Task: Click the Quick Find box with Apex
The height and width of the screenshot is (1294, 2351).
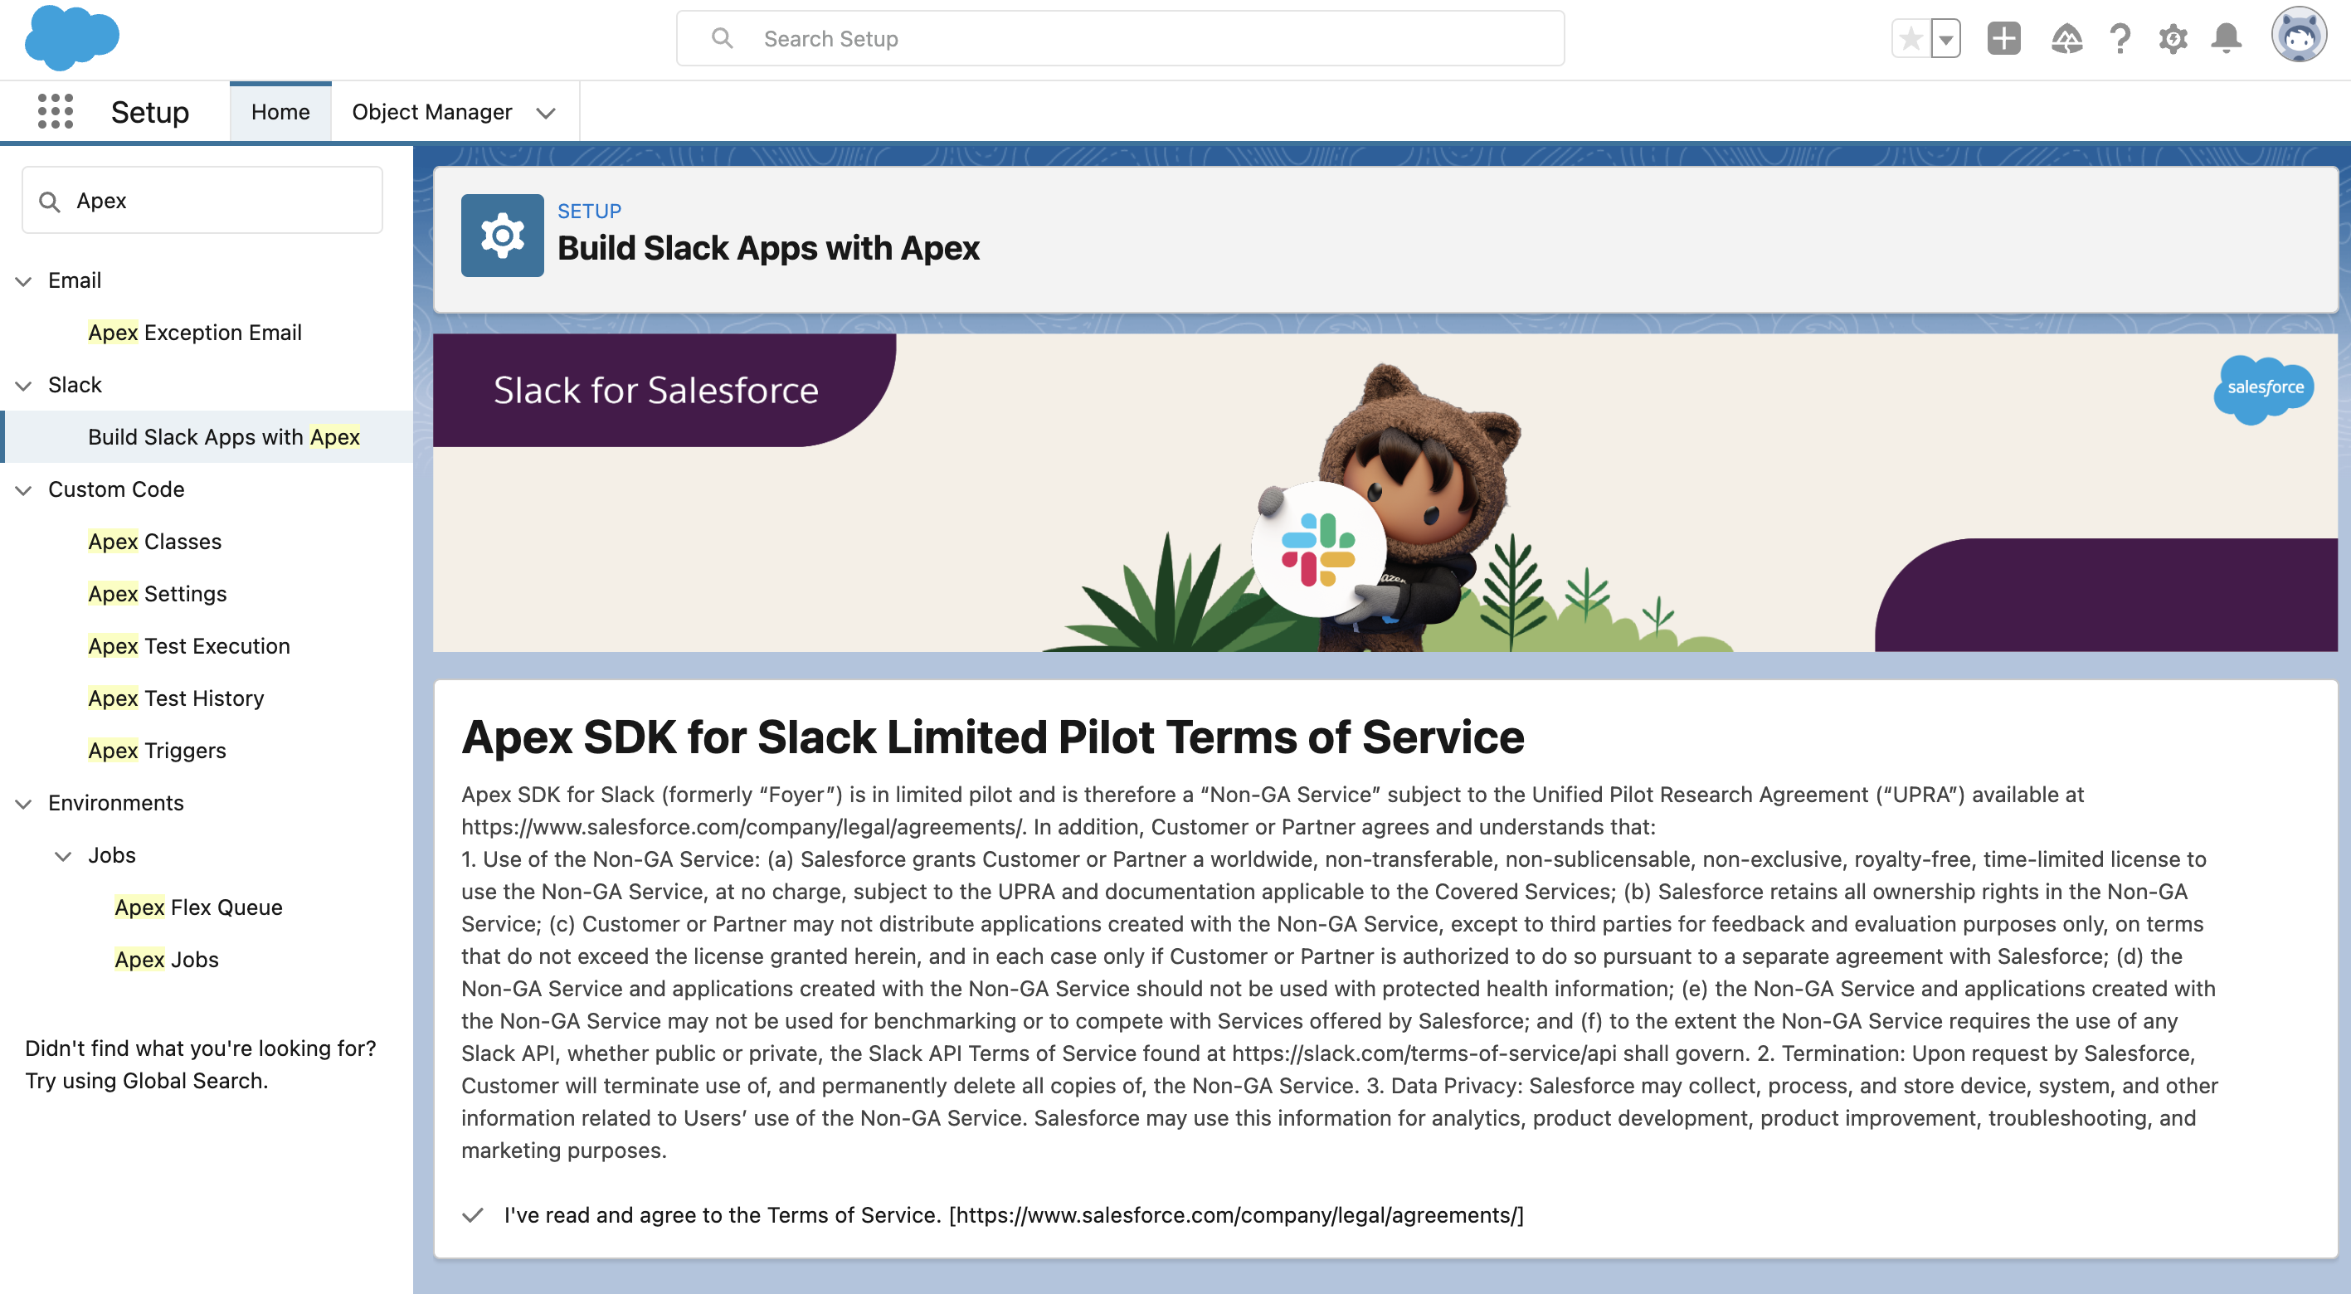Action: coord(202,200)
